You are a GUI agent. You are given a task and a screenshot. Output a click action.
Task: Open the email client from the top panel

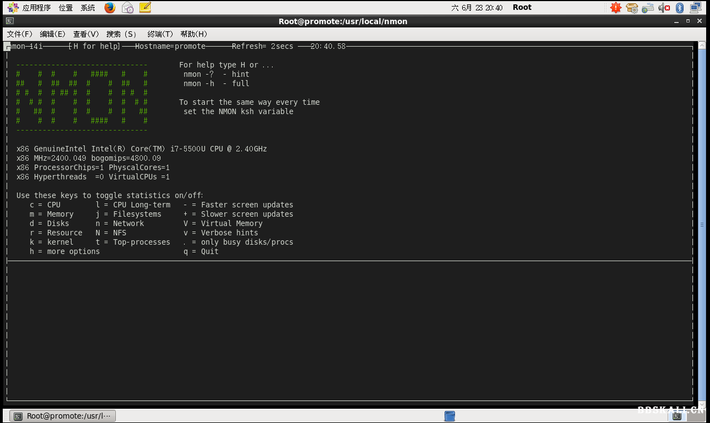pos(127,7)
